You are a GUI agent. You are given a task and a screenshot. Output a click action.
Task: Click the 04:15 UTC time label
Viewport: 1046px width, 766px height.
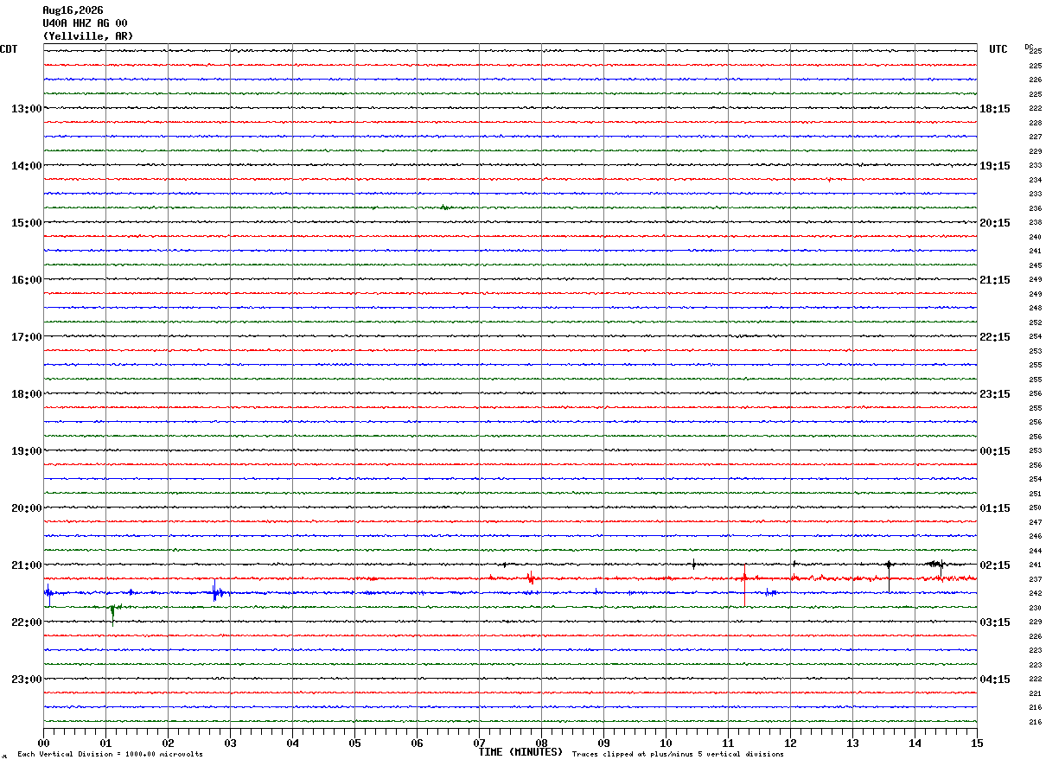(x=995, y=679)
